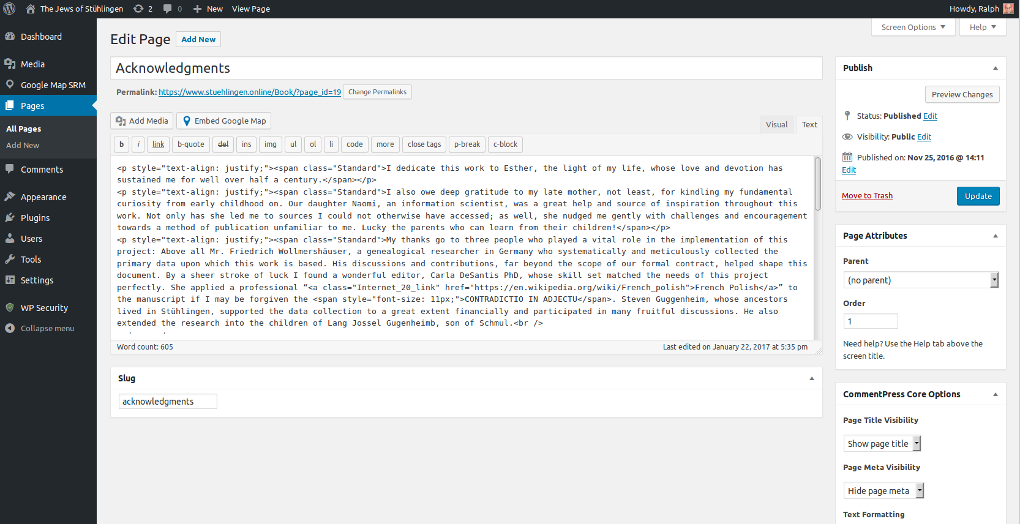Switch to the Visual editor tab
Screen dimensions: 1020x524
(776, 125)
